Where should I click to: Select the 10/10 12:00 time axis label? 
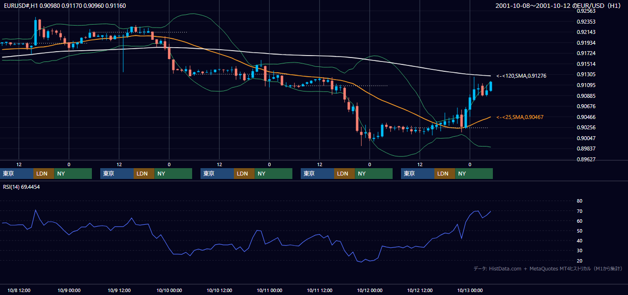(219, 291)
